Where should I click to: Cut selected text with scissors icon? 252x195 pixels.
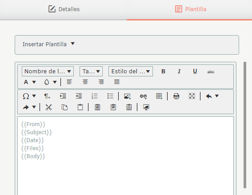tap(48, 107)
